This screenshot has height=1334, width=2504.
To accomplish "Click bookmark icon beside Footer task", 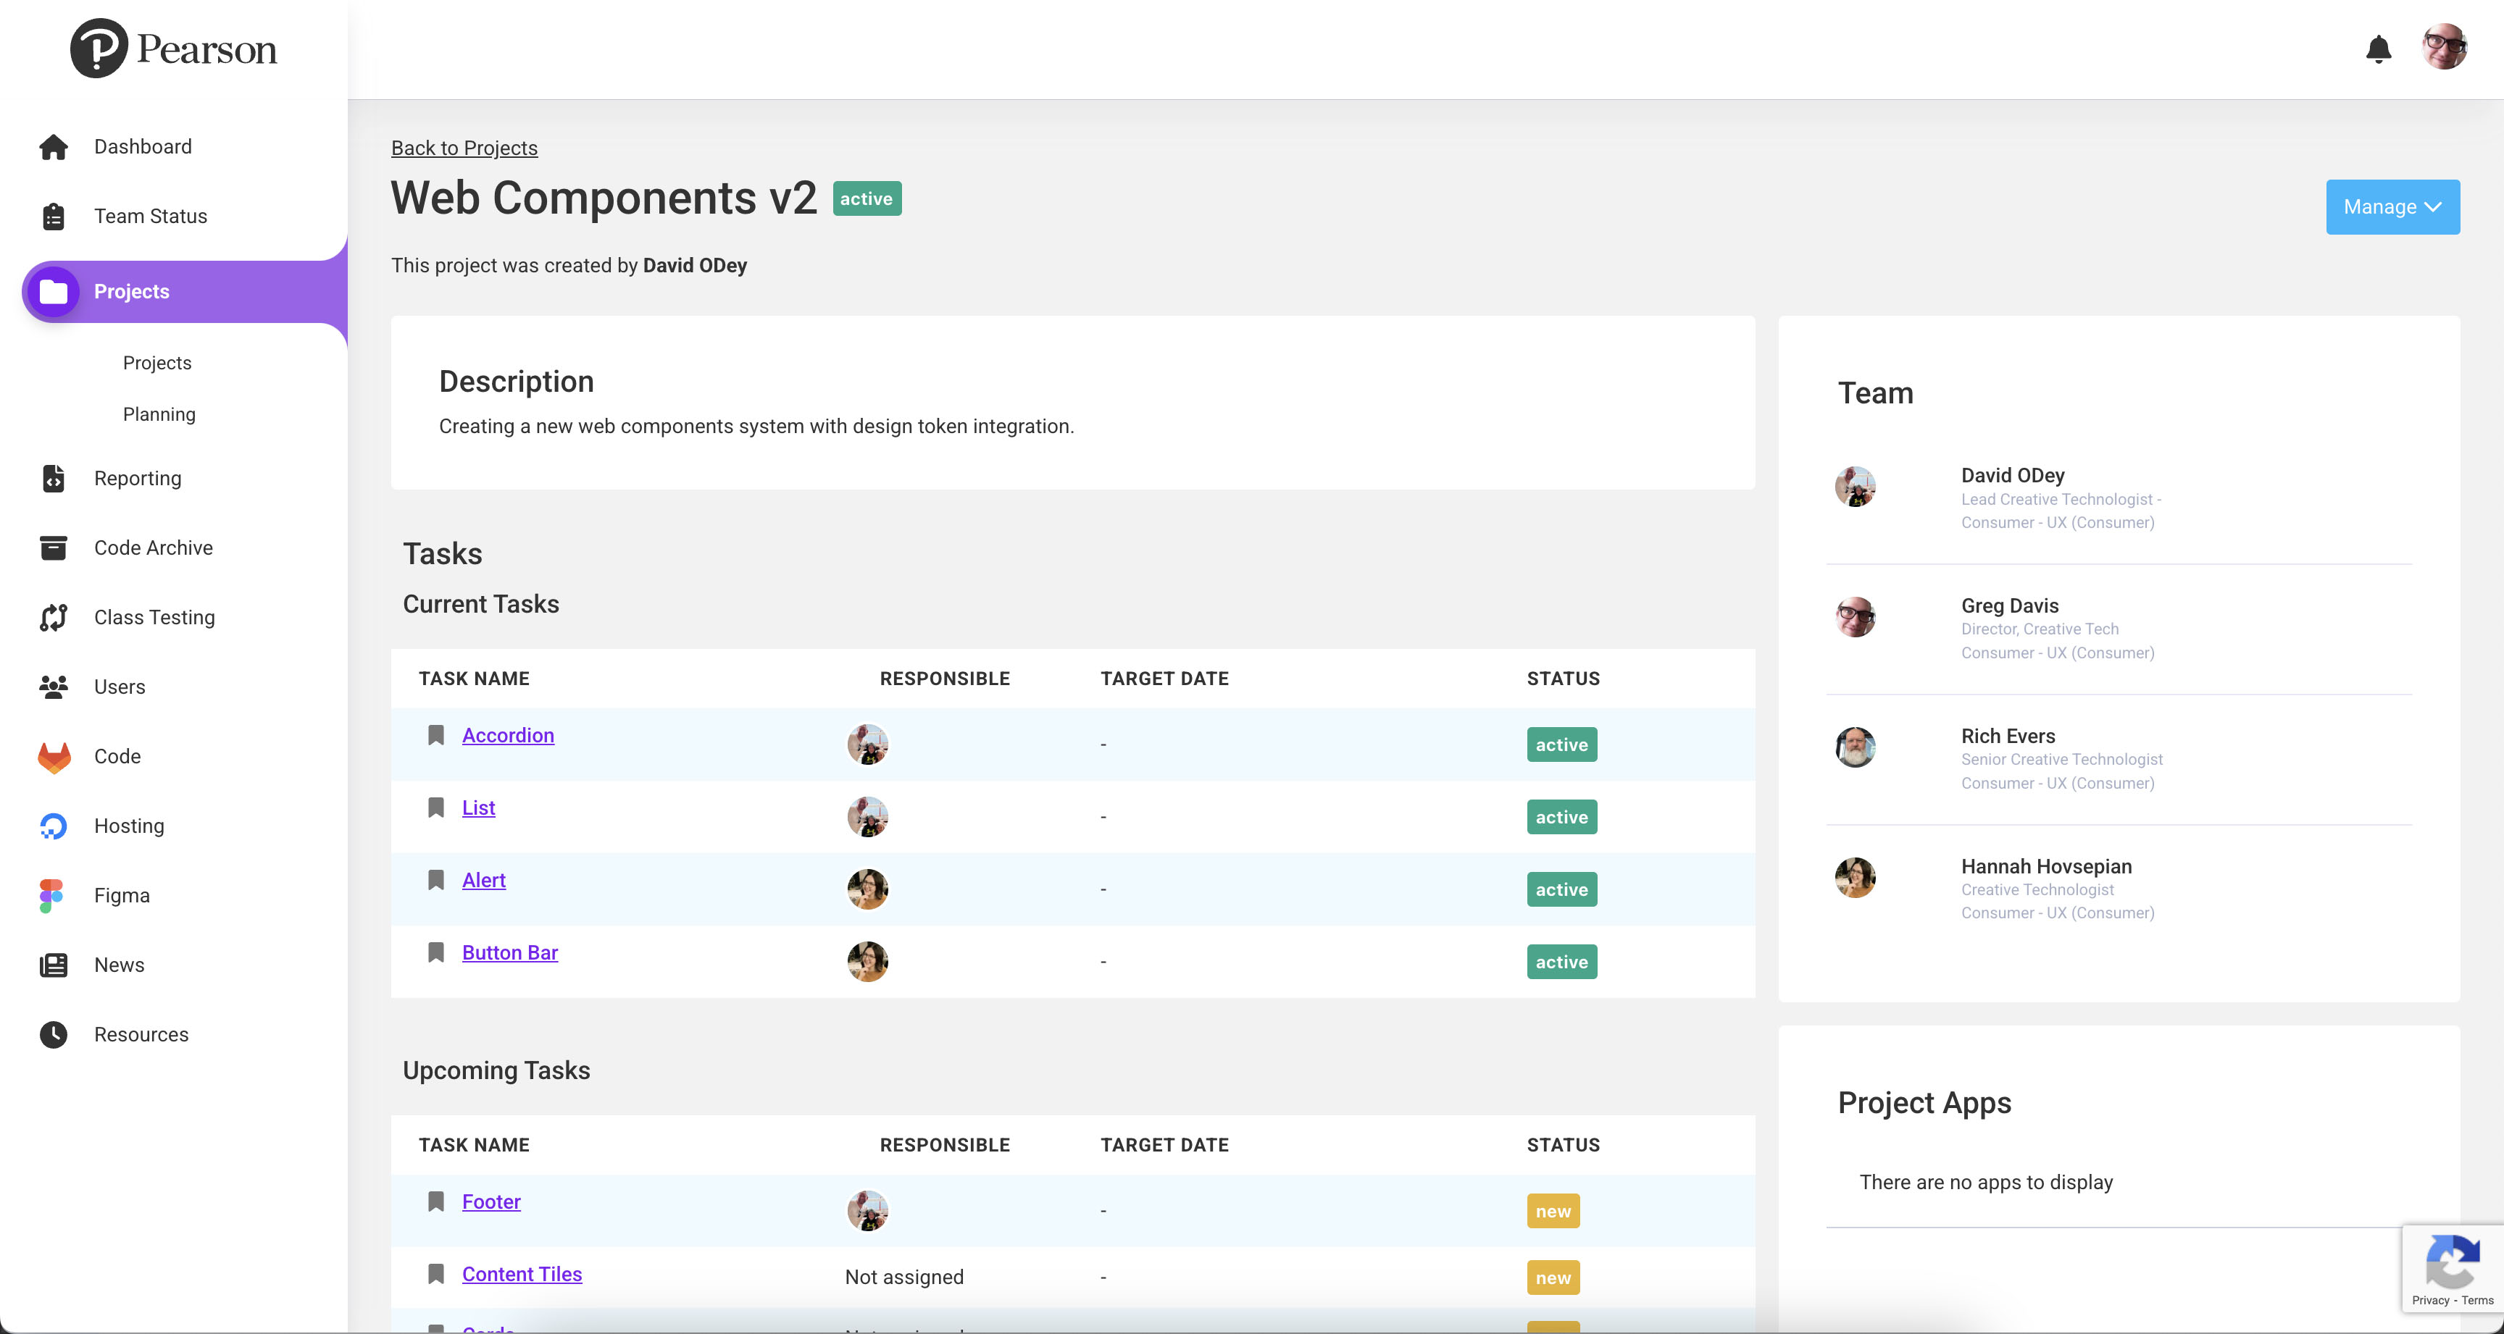I will tap(435, 1202).
